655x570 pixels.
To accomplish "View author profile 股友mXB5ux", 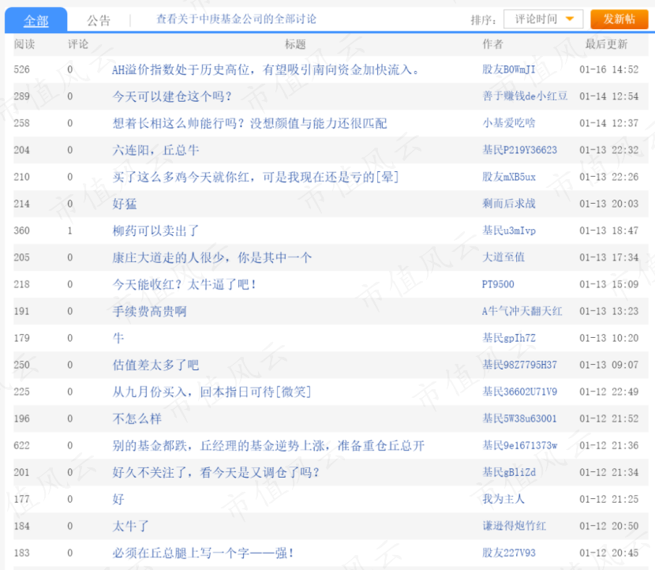I will [509, 177].
